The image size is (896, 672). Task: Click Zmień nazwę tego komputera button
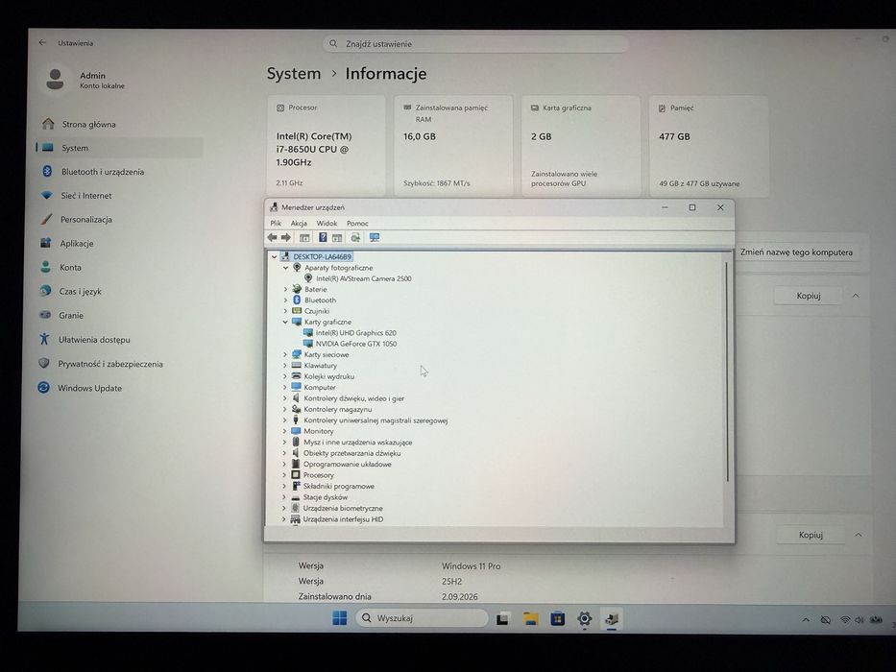[x=796, y=252]
